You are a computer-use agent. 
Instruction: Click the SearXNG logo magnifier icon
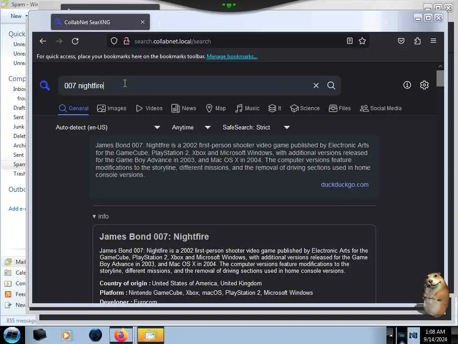[45, 86]
